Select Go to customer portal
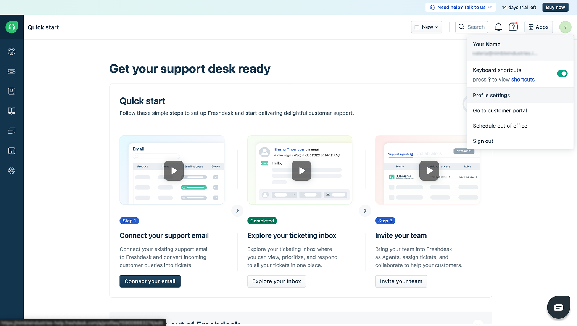 (x=520, y=110)
